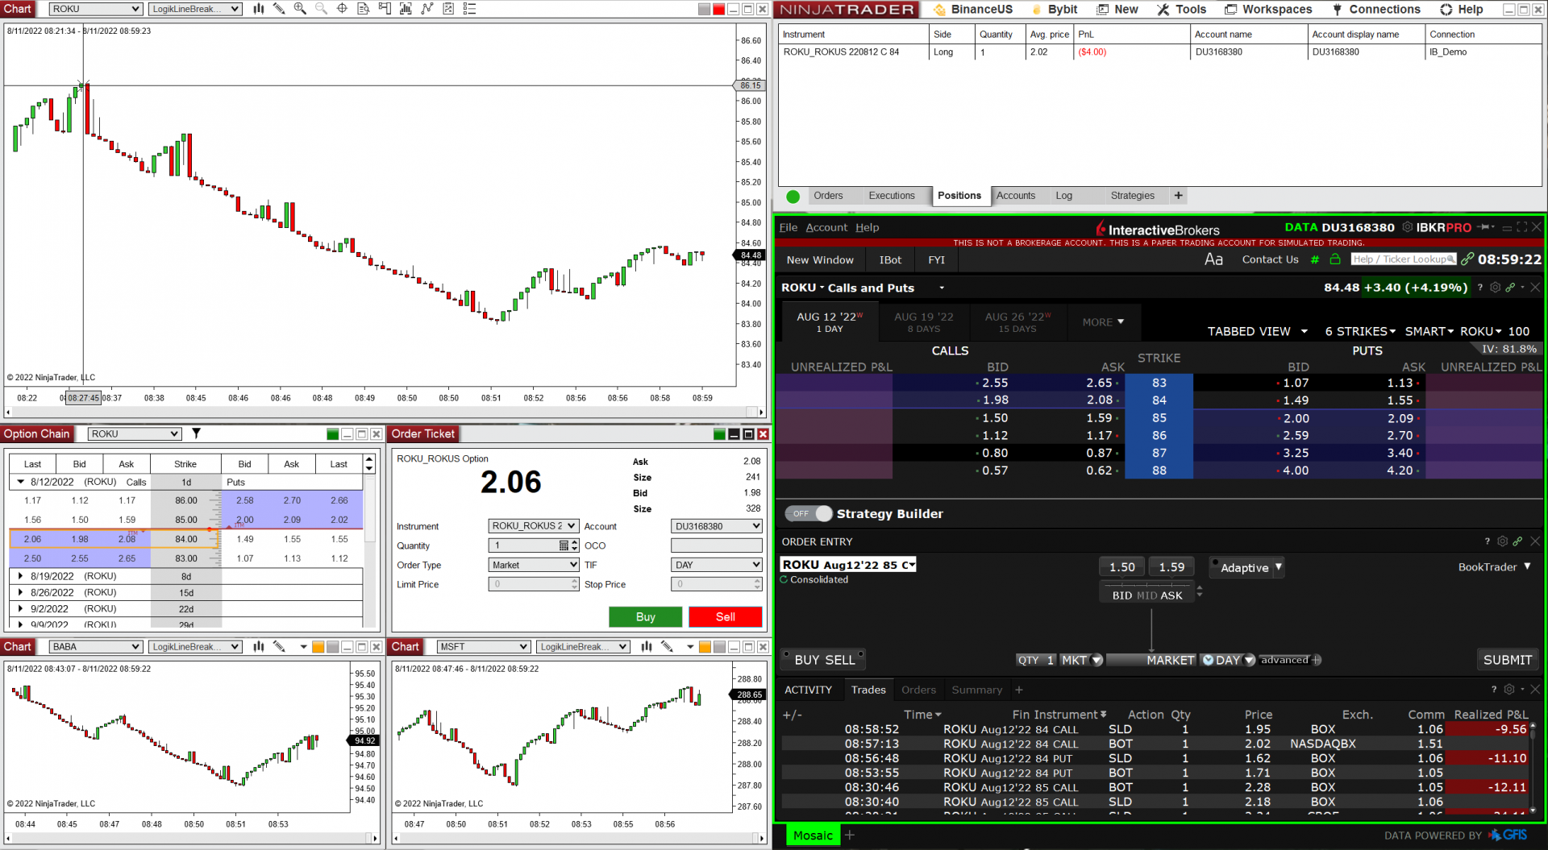Viewport: 1548px width, 850px height.
Task: Show the Data Box in ROKU chart
Action: (x=364, y=9)
